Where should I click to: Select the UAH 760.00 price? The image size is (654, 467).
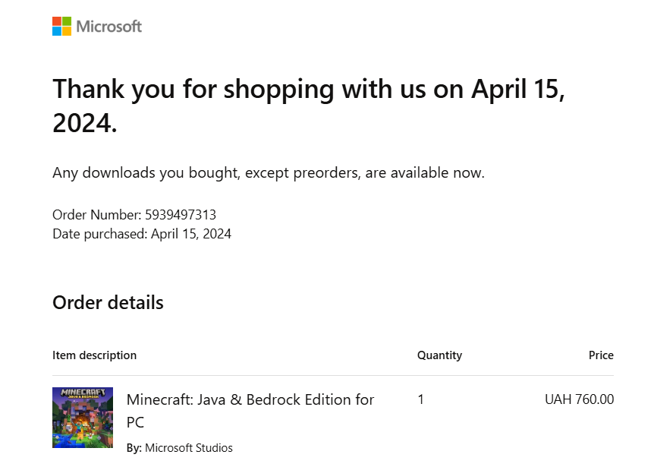coord(579,399)
